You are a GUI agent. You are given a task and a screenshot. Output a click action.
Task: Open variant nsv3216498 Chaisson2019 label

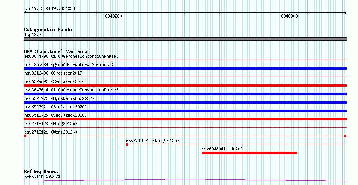[54, 73]
